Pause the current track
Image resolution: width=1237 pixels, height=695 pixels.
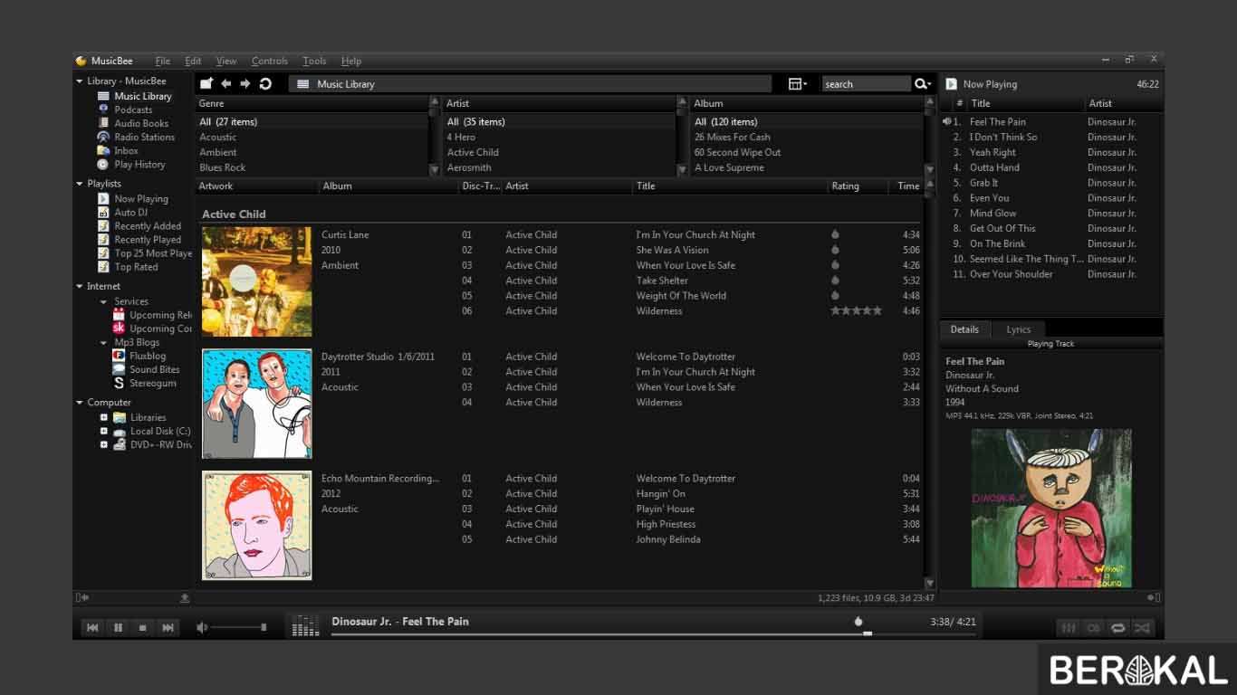[118, 627]
